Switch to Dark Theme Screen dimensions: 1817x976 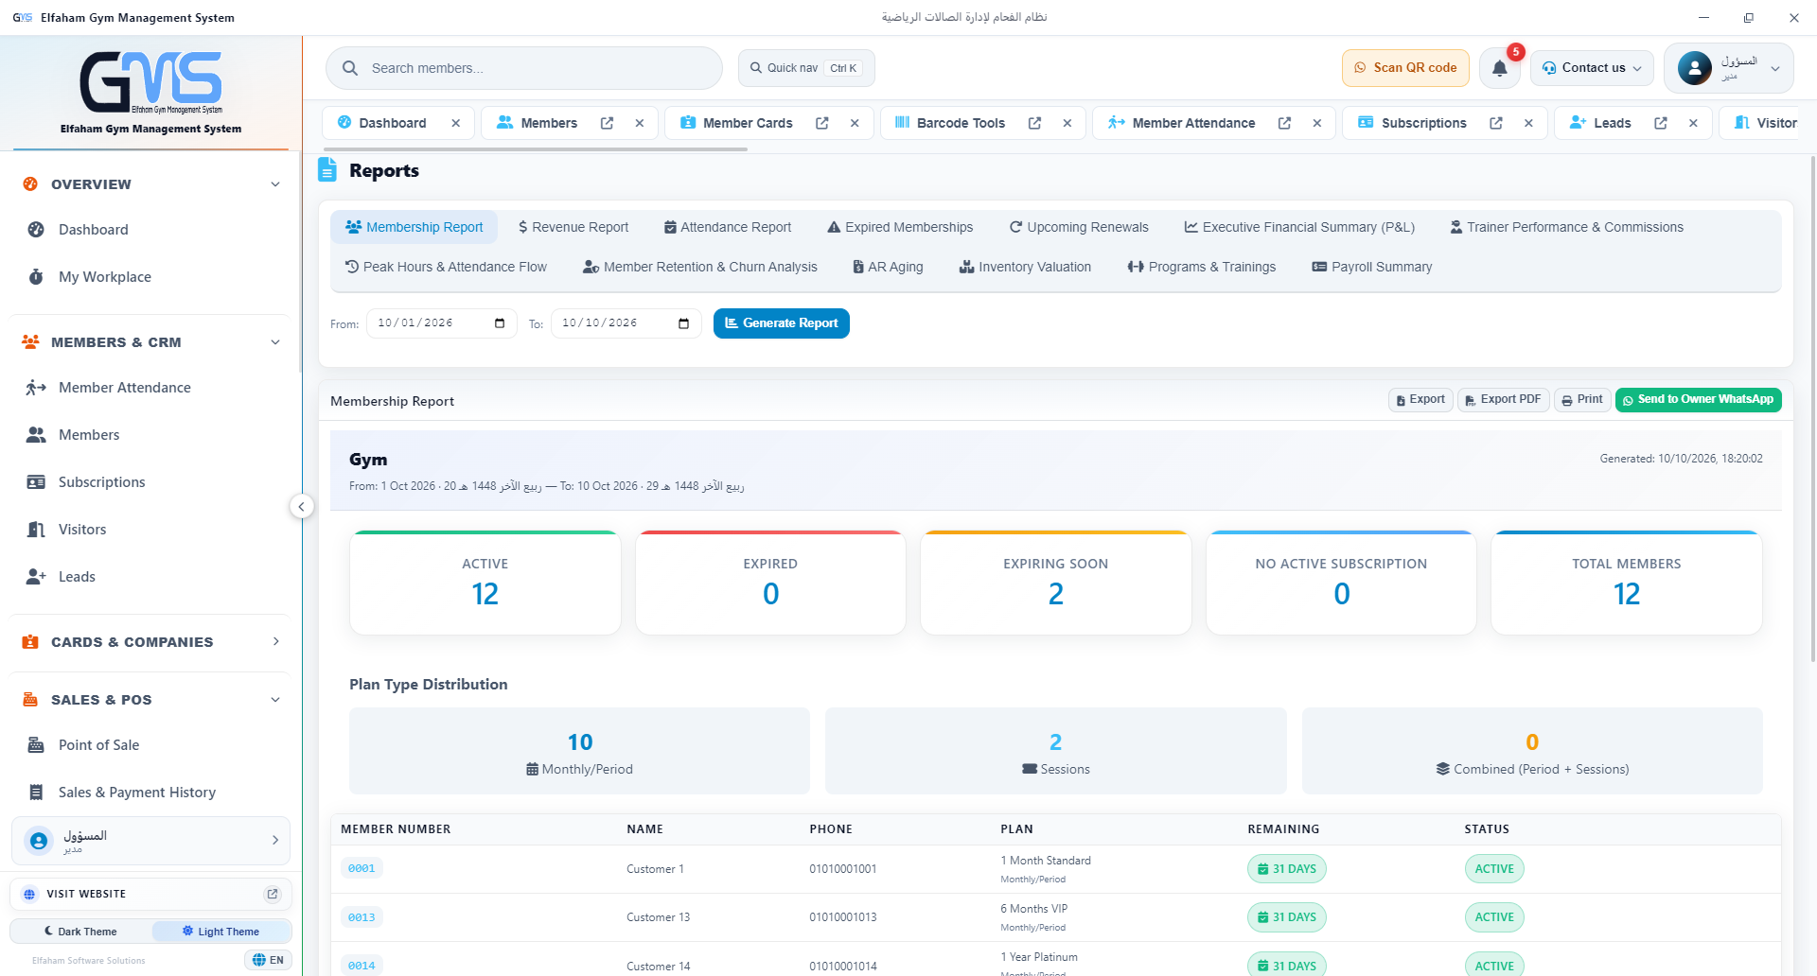coord(81,932)
